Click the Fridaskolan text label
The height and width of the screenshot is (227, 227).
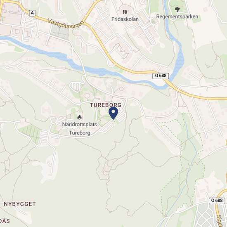(125, 19)
